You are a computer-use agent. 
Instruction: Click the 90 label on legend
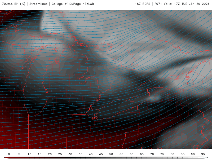pos(193,154)
